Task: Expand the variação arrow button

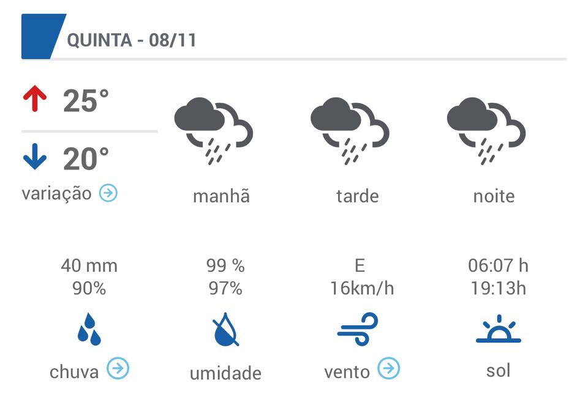Action: pyautogui.click(x=108, y=193)
